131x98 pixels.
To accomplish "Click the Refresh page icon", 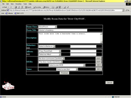I will 19,7.
